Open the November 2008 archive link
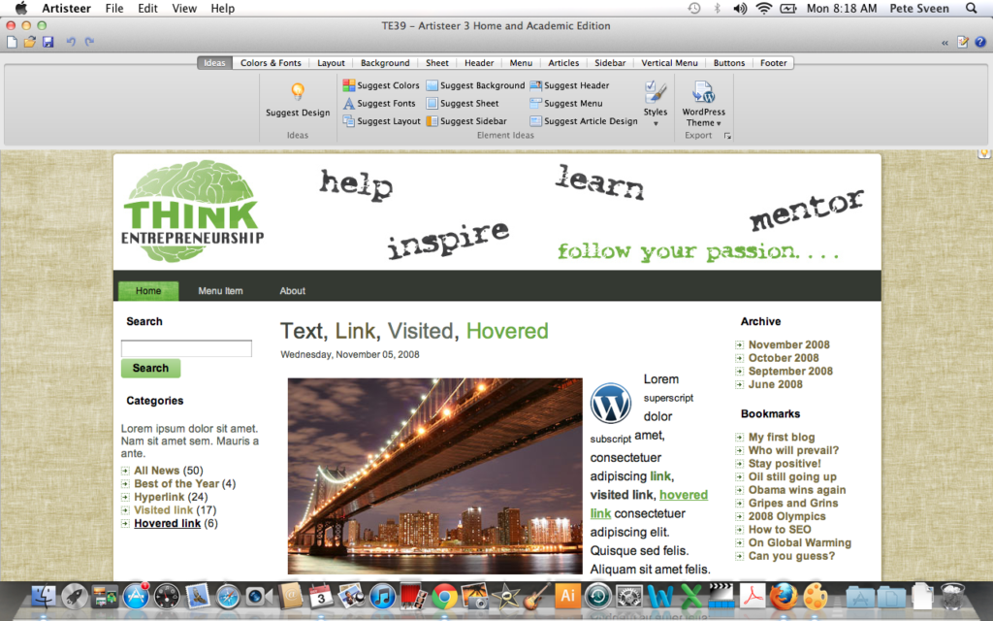Image resolution: width=993 pixels, height=621 pixels. coord(788,344)
